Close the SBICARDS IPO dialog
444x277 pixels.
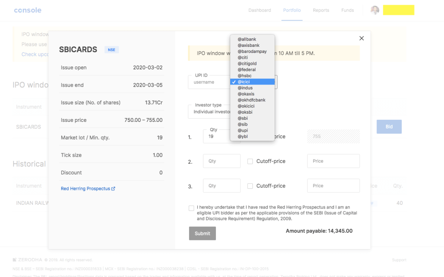click(361, 38)
